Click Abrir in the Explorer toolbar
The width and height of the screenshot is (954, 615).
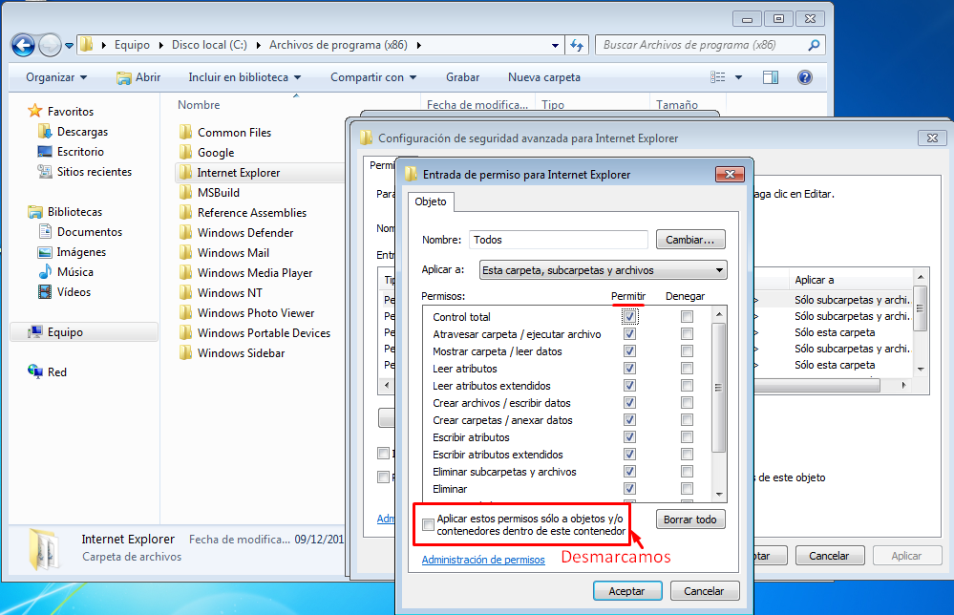pyautogui.click(x=138, y=77)
